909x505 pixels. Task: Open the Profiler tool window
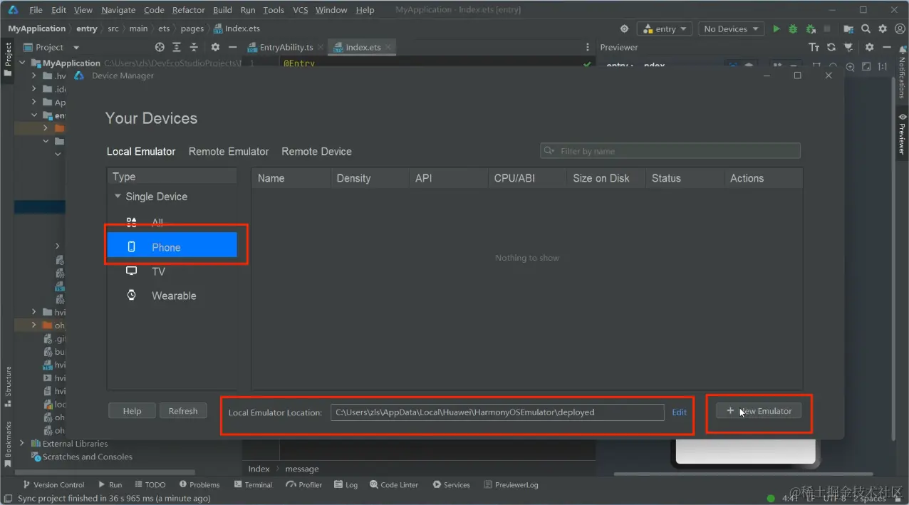pos(304,484)
